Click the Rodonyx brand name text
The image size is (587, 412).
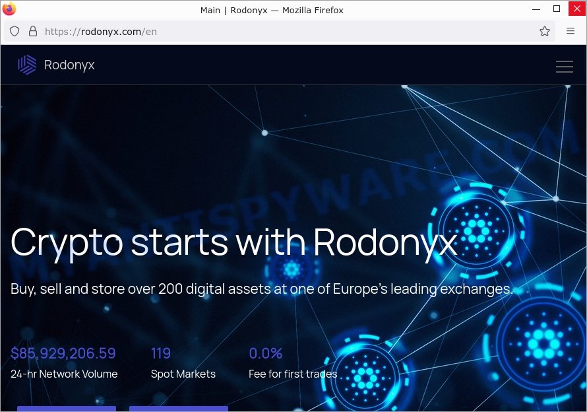pos(69,65)
